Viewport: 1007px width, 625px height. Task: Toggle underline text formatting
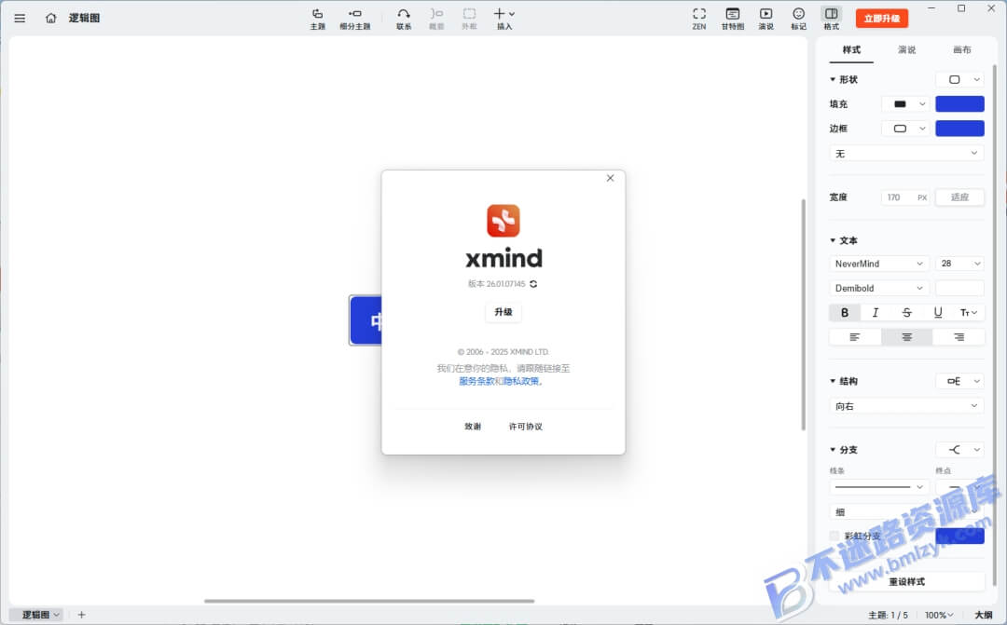coord(938,313)
